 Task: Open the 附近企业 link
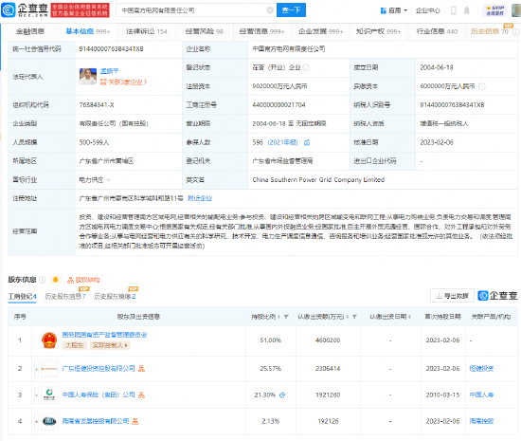[x=200, y=198]
